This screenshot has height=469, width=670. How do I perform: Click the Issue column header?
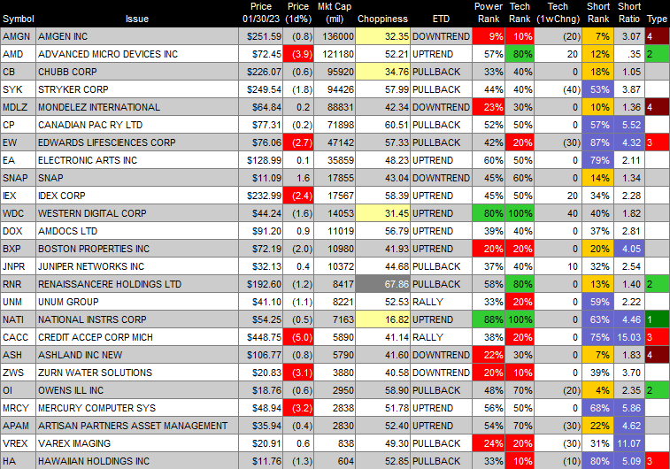tap(136, 19)
